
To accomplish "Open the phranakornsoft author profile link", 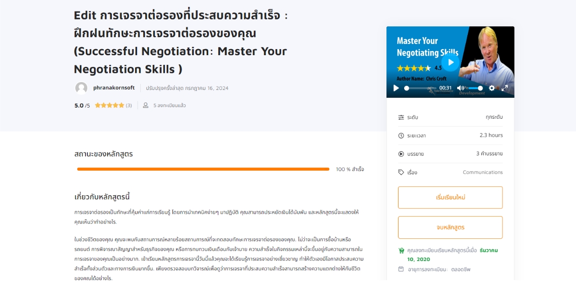I will (114, 88).
